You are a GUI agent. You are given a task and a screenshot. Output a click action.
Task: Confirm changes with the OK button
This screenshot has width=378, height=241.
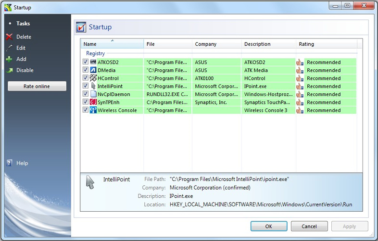point(269,226)
